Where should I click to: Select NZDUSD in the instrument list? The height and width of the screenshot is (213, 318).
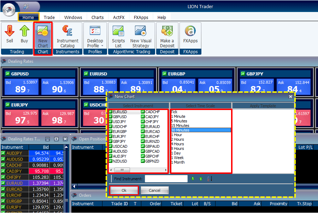pyautogui.click(x=120, y=161)
